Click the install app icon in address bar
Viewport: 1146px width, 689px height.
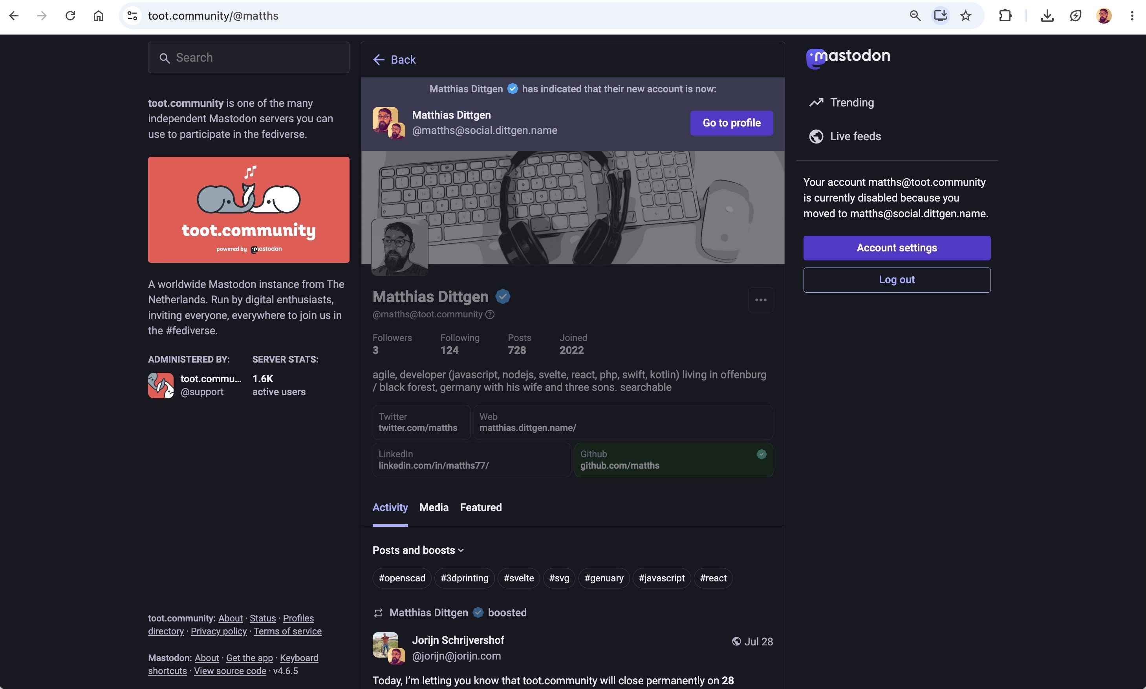(940, 16)
